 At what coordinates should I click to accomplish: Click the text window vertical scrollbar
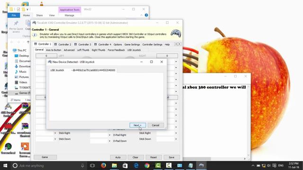point(249,121)
